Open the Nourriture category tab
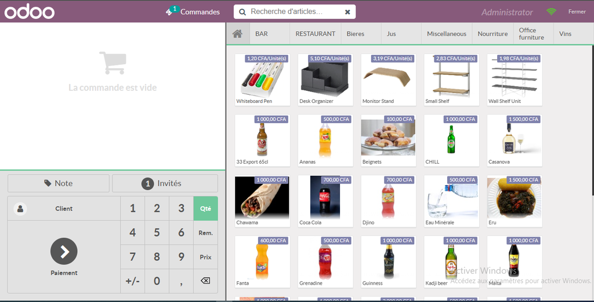This screenshot has height=302, width=594. (493, 34)
